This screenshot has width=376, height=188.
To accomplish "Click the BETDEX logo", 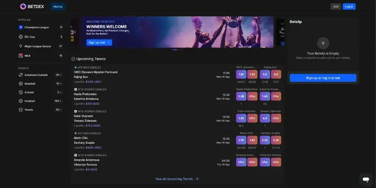I will [x=32, y=7].
